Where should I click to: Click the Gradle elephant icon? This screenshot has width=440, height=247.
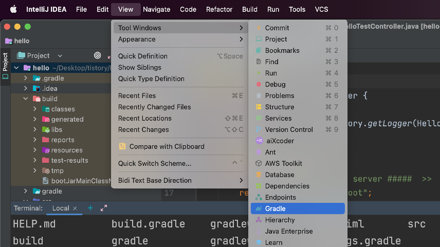[259, 208]
